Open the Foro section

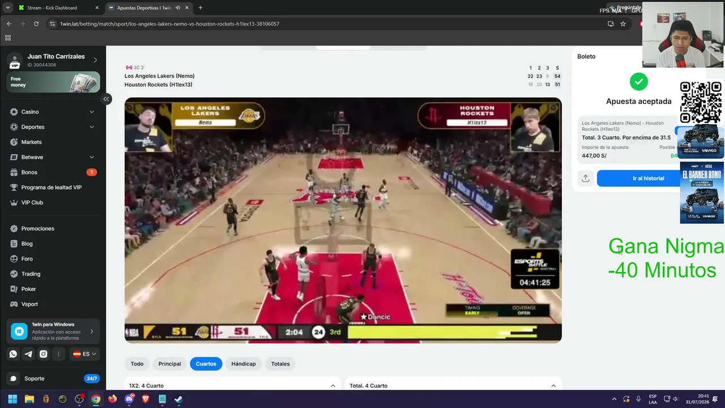pyautogui.click(x=27, y=259)
